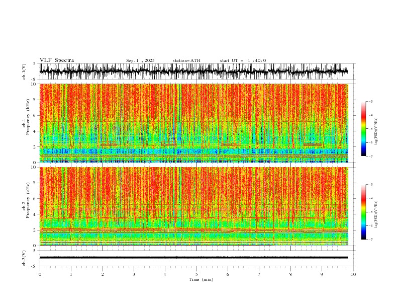Click time axis tick label '10'

click(353, 274)
